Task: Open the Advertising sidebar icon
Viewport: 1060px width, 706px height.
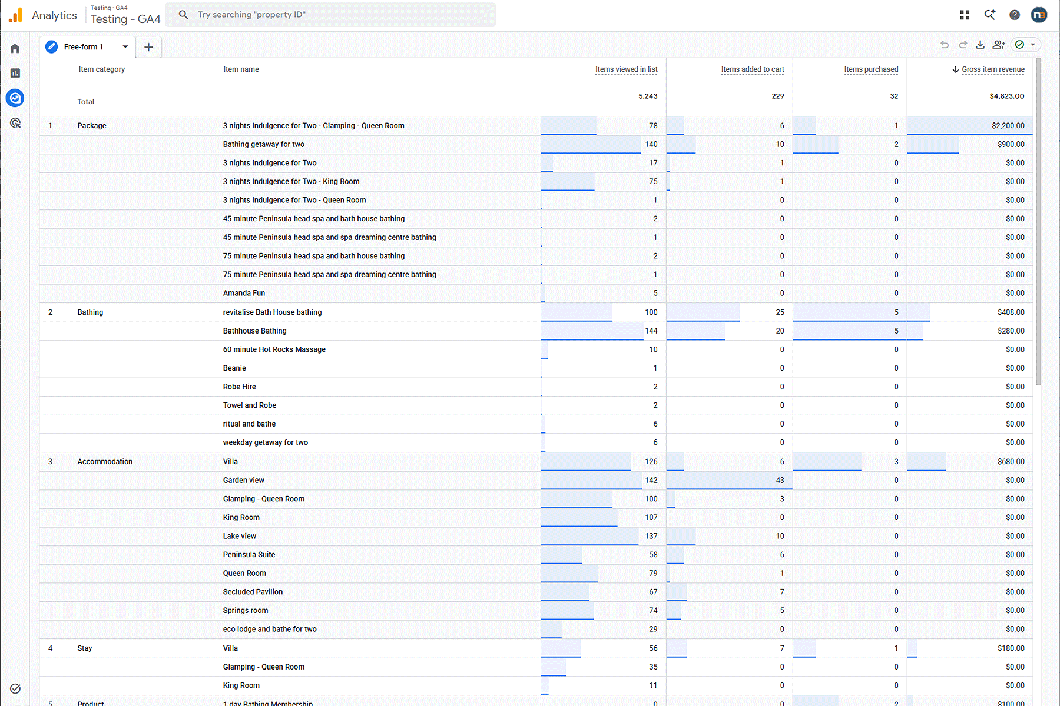Action: 15,123
